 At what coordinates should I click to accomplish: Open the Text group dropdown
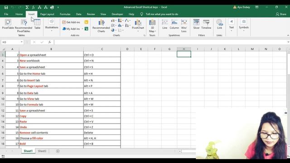tap(232, 25)
